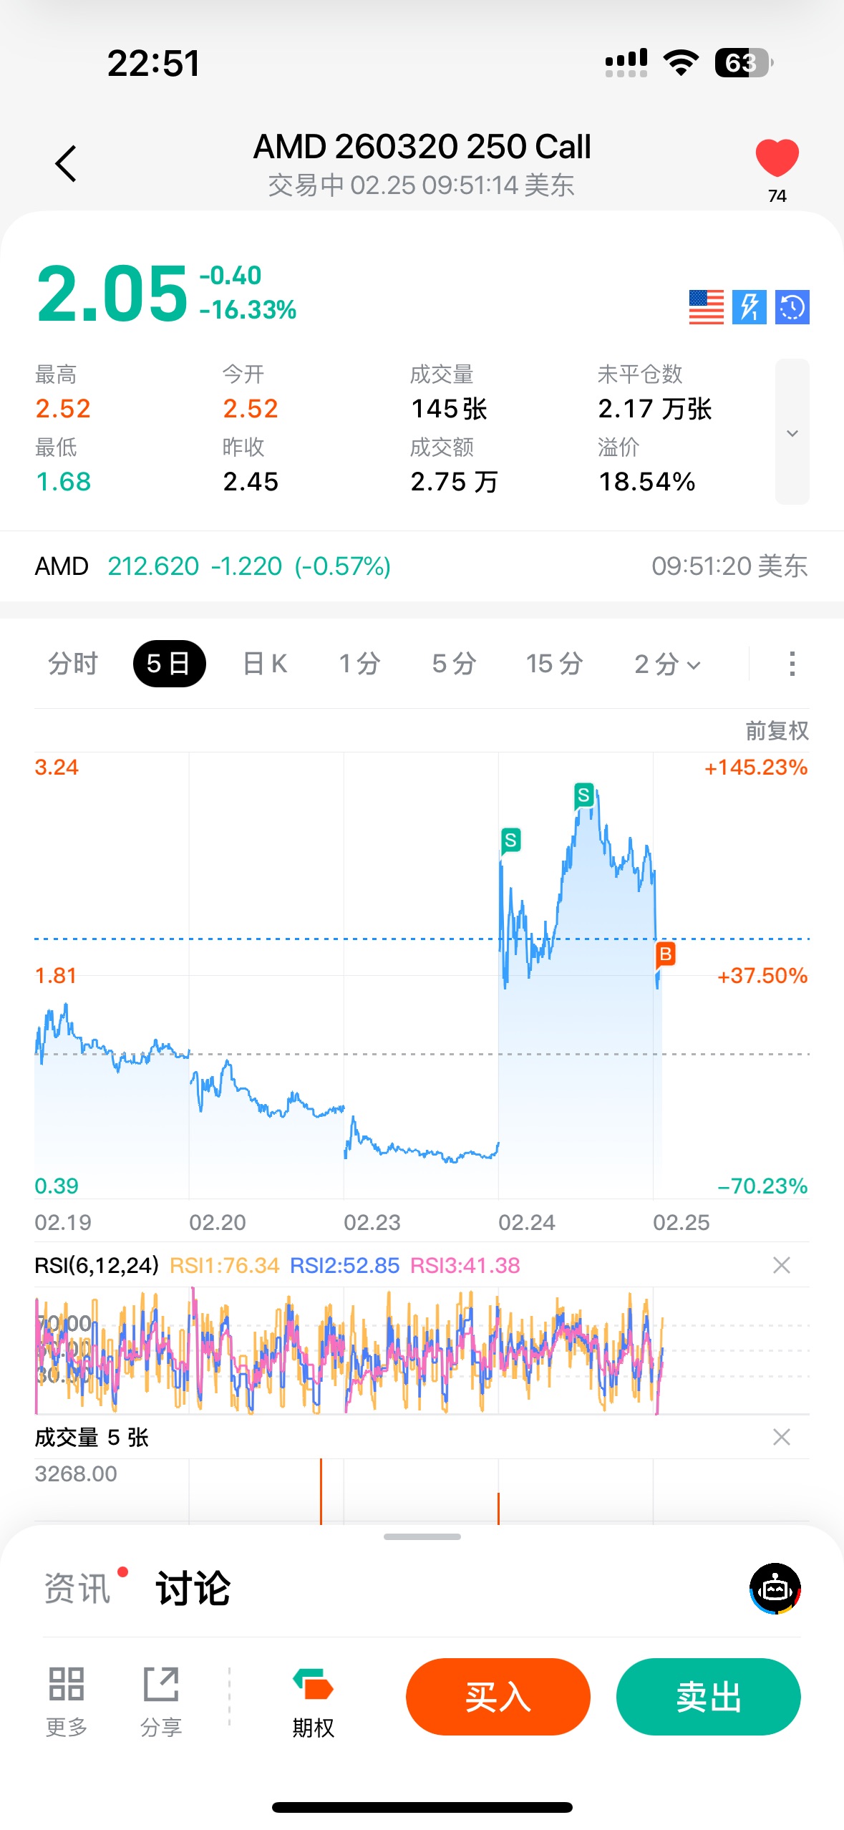The image size is (844, 1830).
Task: Open the 前复权 adjustment selector
Action: coord(777,730)
